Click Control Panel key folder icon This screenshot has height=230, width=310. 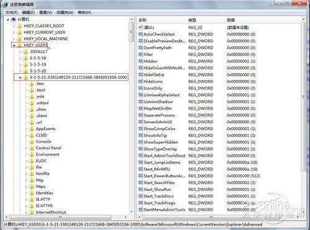[x=32, y=148]
